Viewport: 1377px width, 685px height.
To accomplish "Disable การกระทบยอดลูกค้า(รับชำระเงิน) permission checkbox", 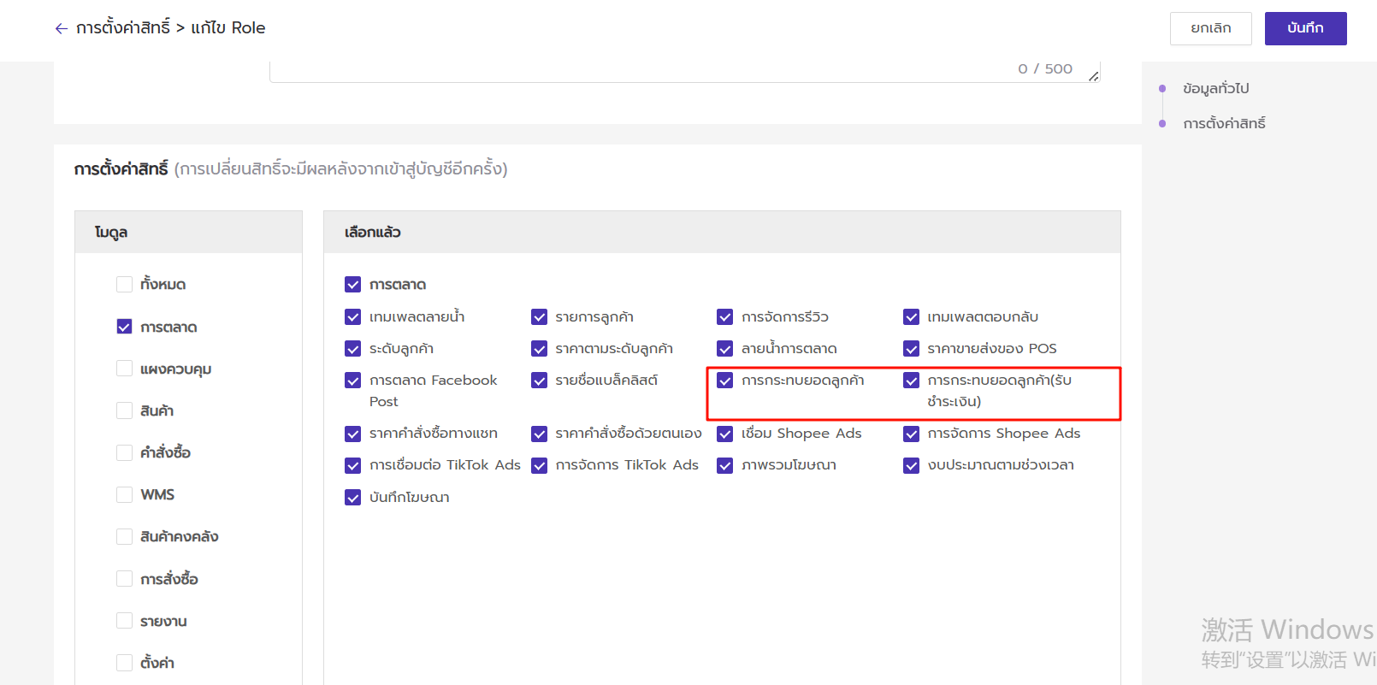I will [x=912, y=381].
